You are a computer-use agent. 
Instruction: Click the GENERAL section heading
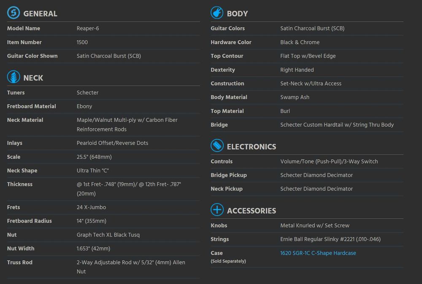40,13
